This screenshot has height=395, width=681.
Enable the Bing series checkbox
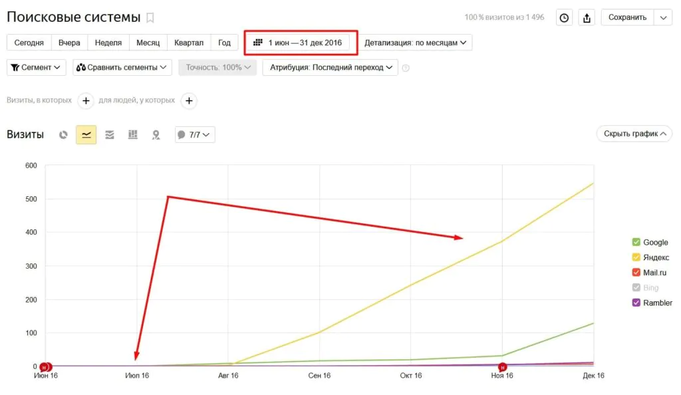[636, 287]
